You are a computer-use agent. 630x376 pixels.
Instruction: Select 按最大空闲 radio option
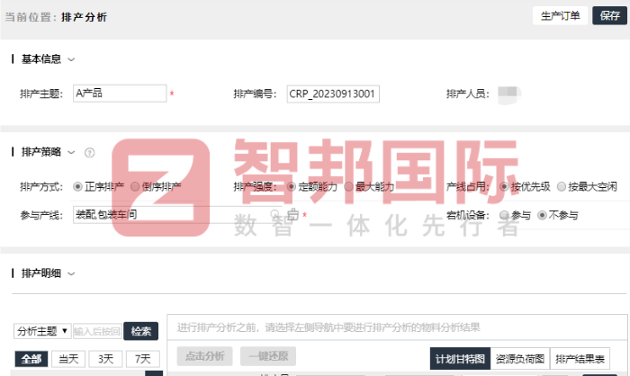[x=562, y=186]
